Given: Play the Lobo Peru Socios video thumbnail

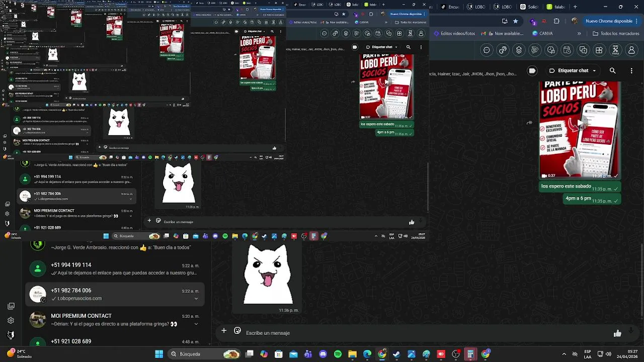Looking at the screenshot, I should [x=580, y=130].
